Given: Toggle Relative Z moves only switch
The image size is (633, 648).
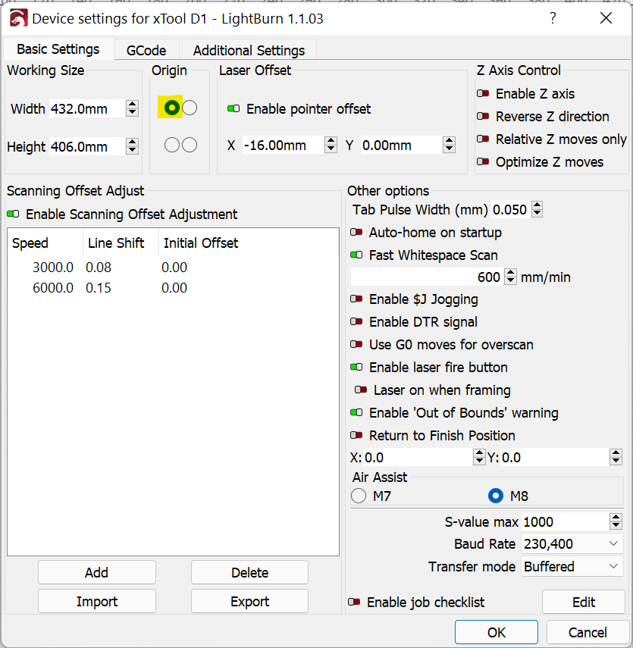Looking at the screenshot, I should coord(483,139).
